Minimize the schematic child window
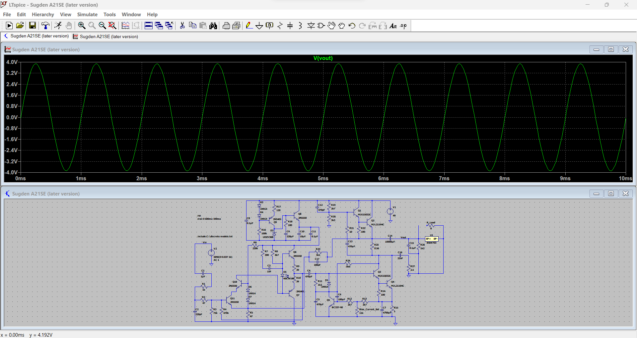The height and width of the screenshot is (338, 637). click(x=596, y=194)
